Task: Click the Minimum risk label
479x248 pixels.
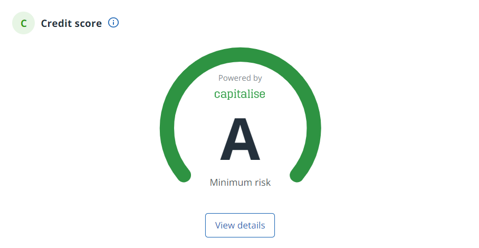Action: [240, 183]
